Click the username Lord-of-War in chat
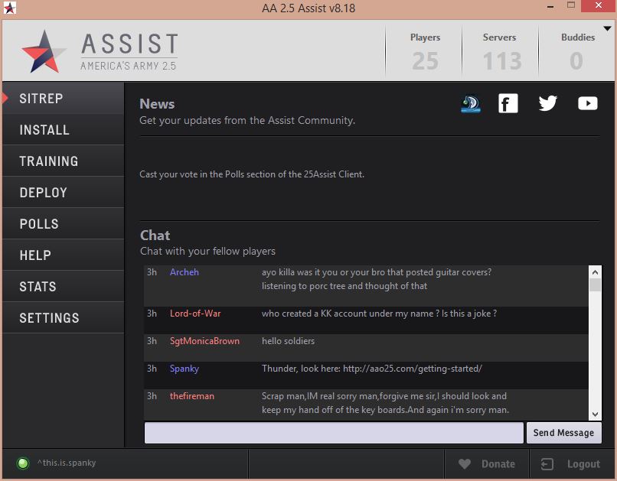 (195, 314)
